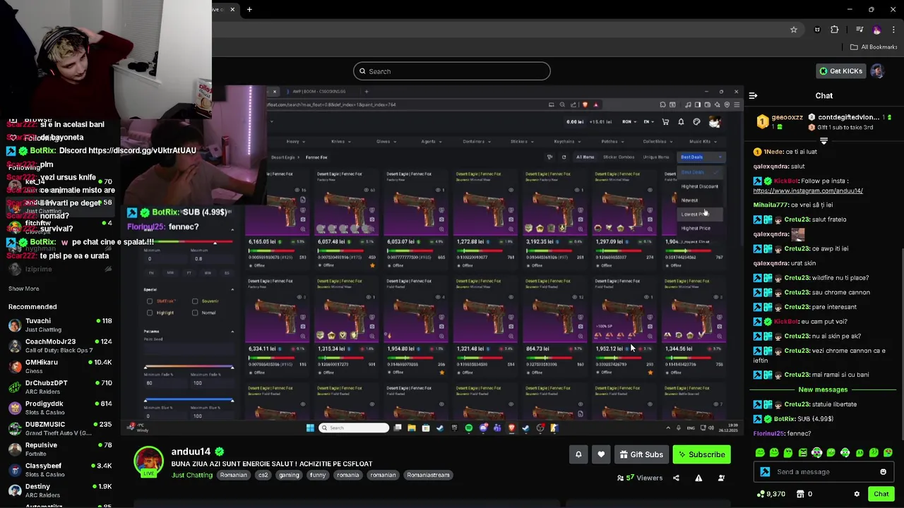Screen dimensions: 904x508
Task: Click the gaming tag chip
Action: [289, 475]
